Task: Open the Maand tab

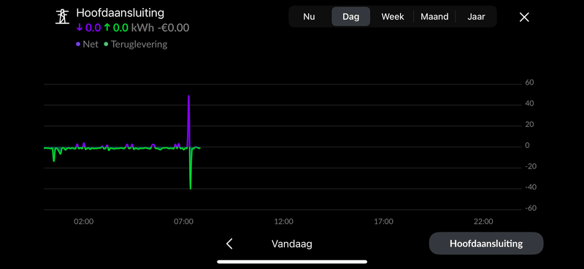Action: [x=434, y=17]
